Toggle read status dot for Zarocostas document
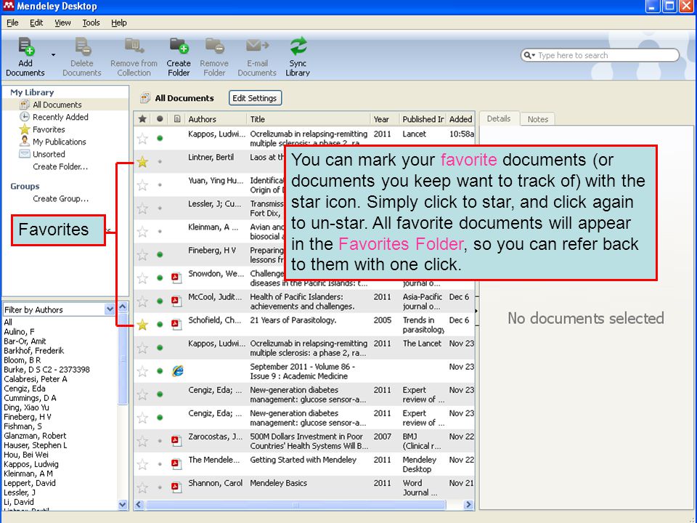 coord(160,441)
